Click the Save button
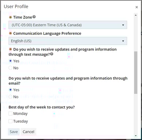Screen dimensions: 142x140 14,132
